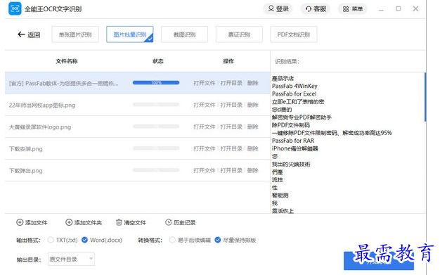Viewport: 440px width, 275px height.
Task: Choose 易于后续编辑 conversion format
Action: point(172,240)
